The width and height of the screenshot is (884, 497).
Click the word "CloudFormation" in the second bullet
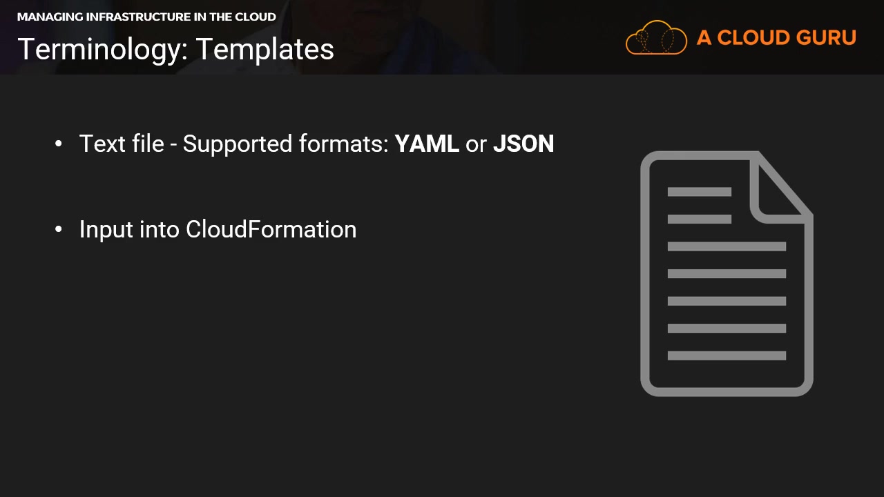coord(271,229)
